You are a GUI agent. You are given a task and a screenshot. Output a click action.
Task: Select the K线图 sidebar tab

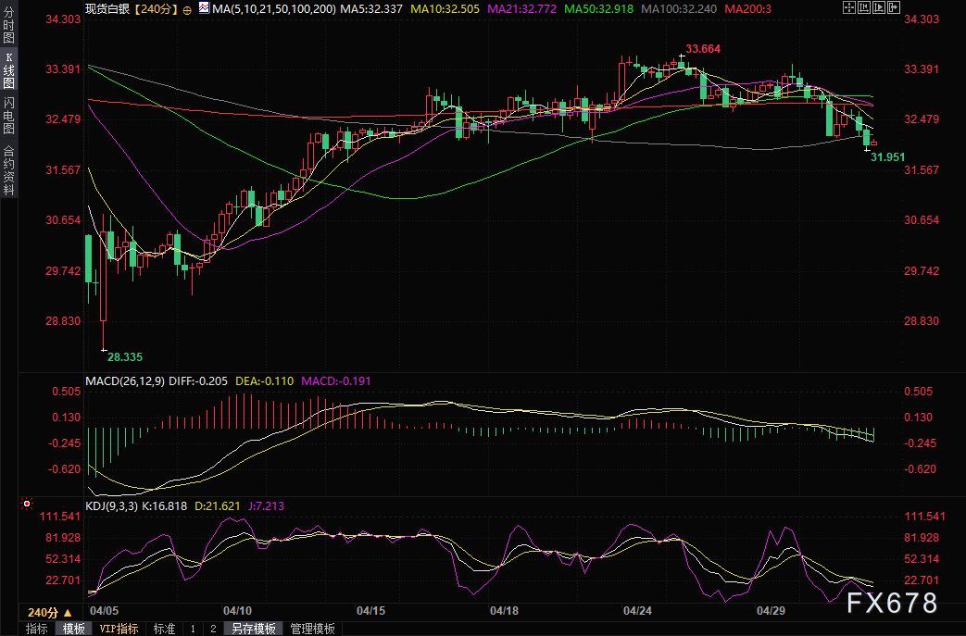coord(8,70)
